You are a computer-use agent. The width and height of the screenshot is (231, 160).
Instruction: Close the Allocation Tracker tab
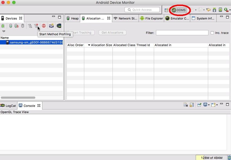click(x=109, y=18)
